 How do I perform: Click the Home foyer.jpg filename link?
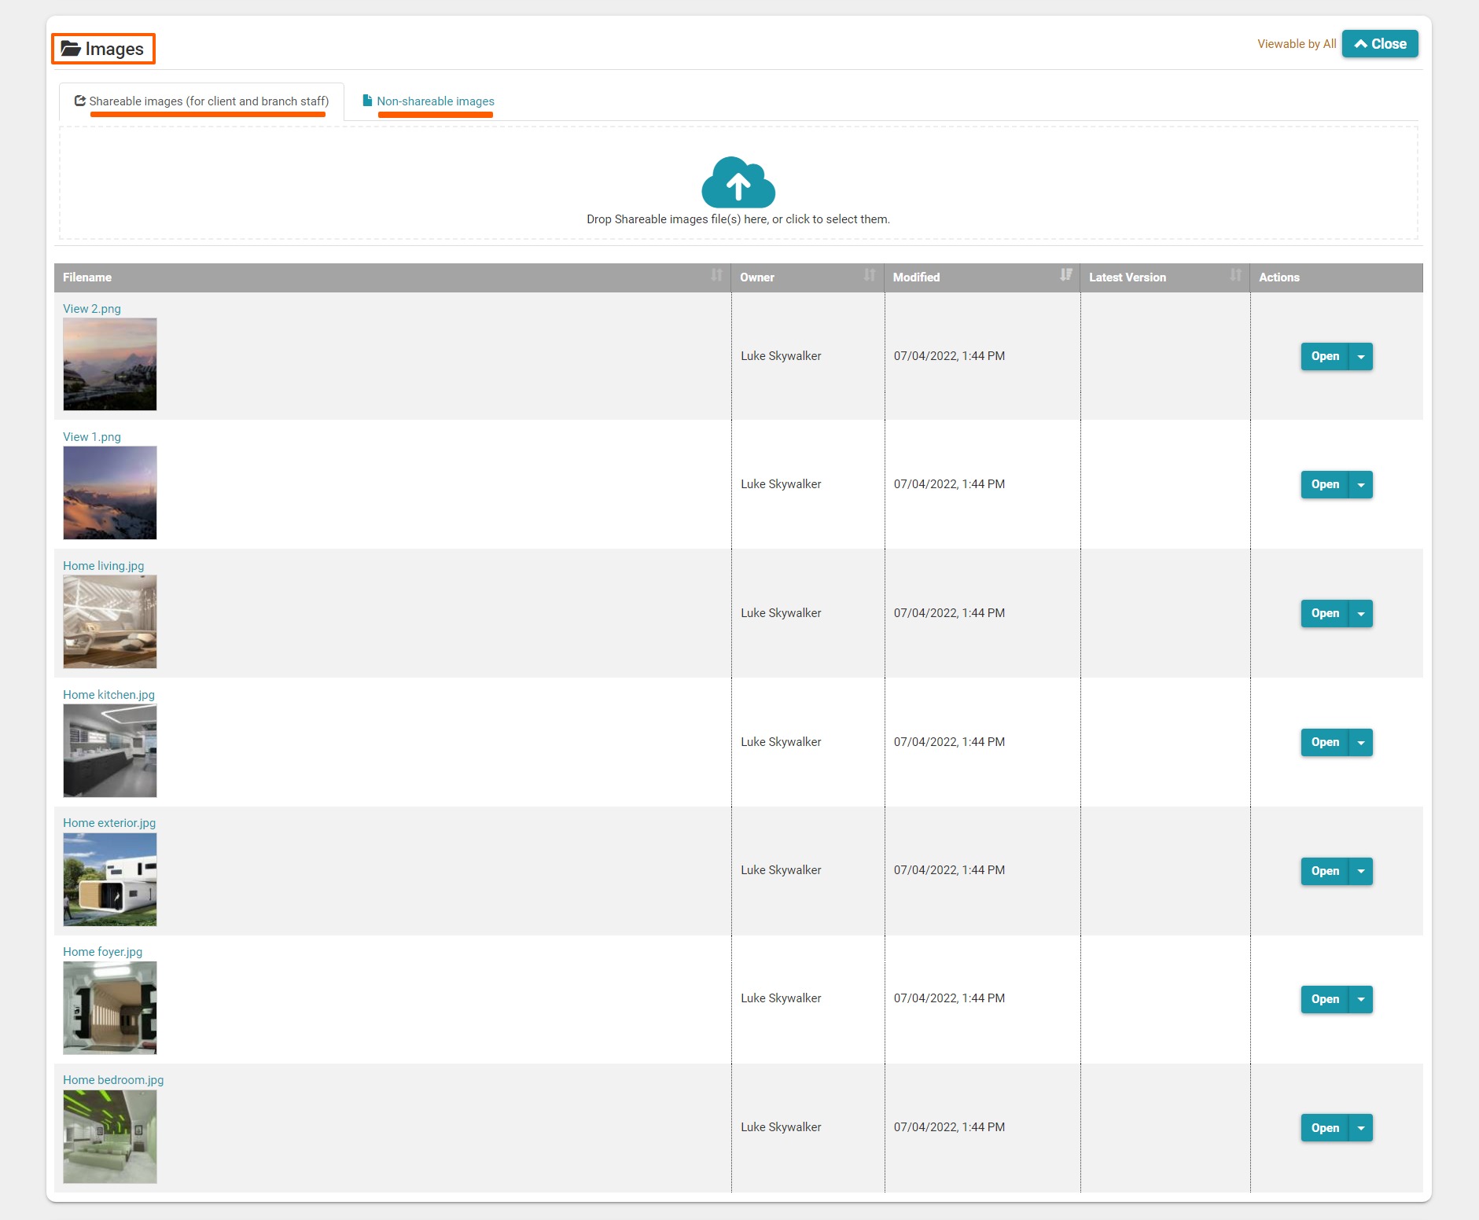pyautogui.click(x=103, y=952)
